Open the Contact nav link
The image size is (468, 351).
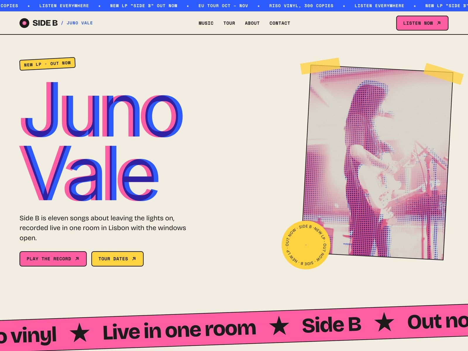click(x=280, y=23)
